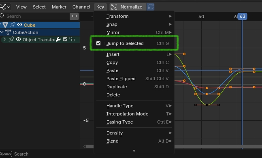The height and width of the screenshot is (158, 262).
Task: Select the Cube channel label
Action: [x=30, y=25]
